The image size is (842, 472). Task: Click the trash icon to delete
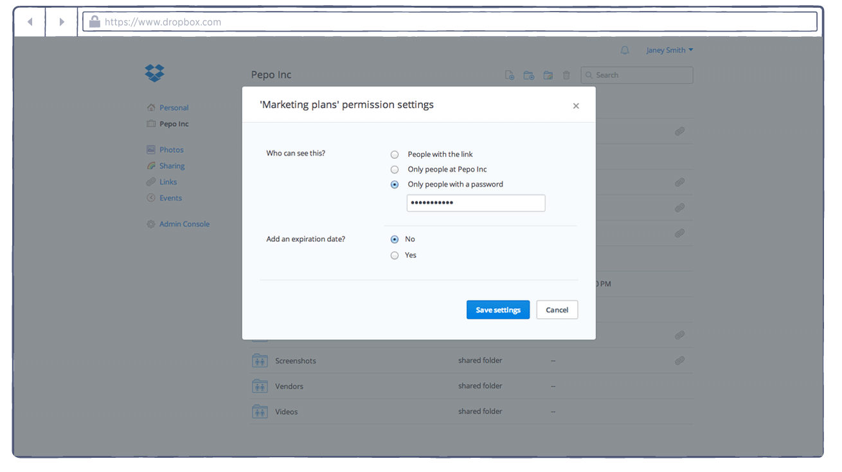pyautogui.click(x=566, y=75)
